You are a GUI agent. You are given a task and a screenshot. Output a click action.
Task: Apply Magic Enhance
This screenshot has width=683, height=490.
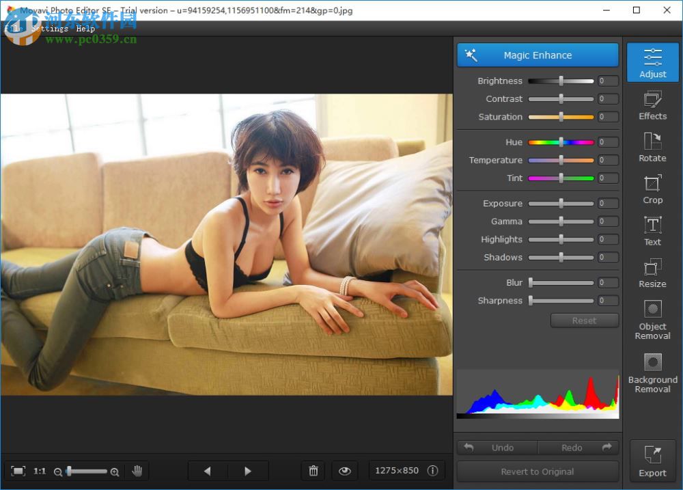538,55
